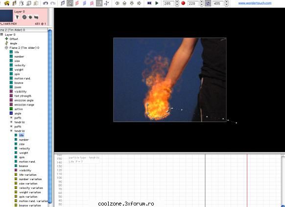This screenshot has width=285, height=207.
Task: Click the Cut scissors icon
Action: [x=22, y=3]
